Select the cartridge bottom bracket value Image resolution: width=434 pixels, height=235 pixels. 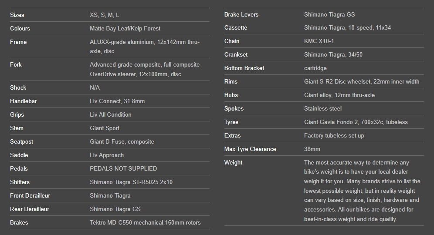(315, 68)
